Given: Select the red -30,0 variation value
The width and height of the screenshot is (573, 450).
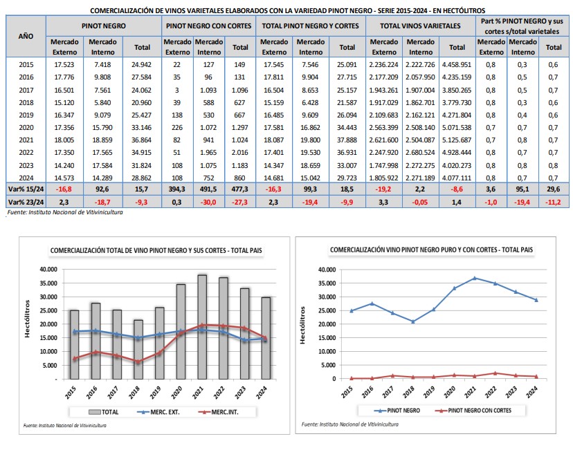Looking at the screenshot, I should click(208, 202).
